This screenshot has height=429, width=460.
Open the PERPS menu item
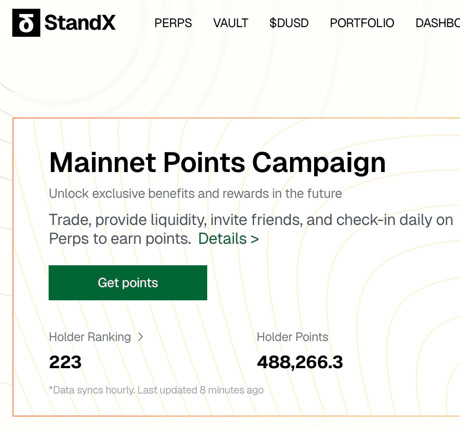tap(173, 23)
